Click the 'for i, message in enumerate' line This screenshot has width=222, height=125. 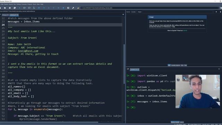click(x=35, y=109)
